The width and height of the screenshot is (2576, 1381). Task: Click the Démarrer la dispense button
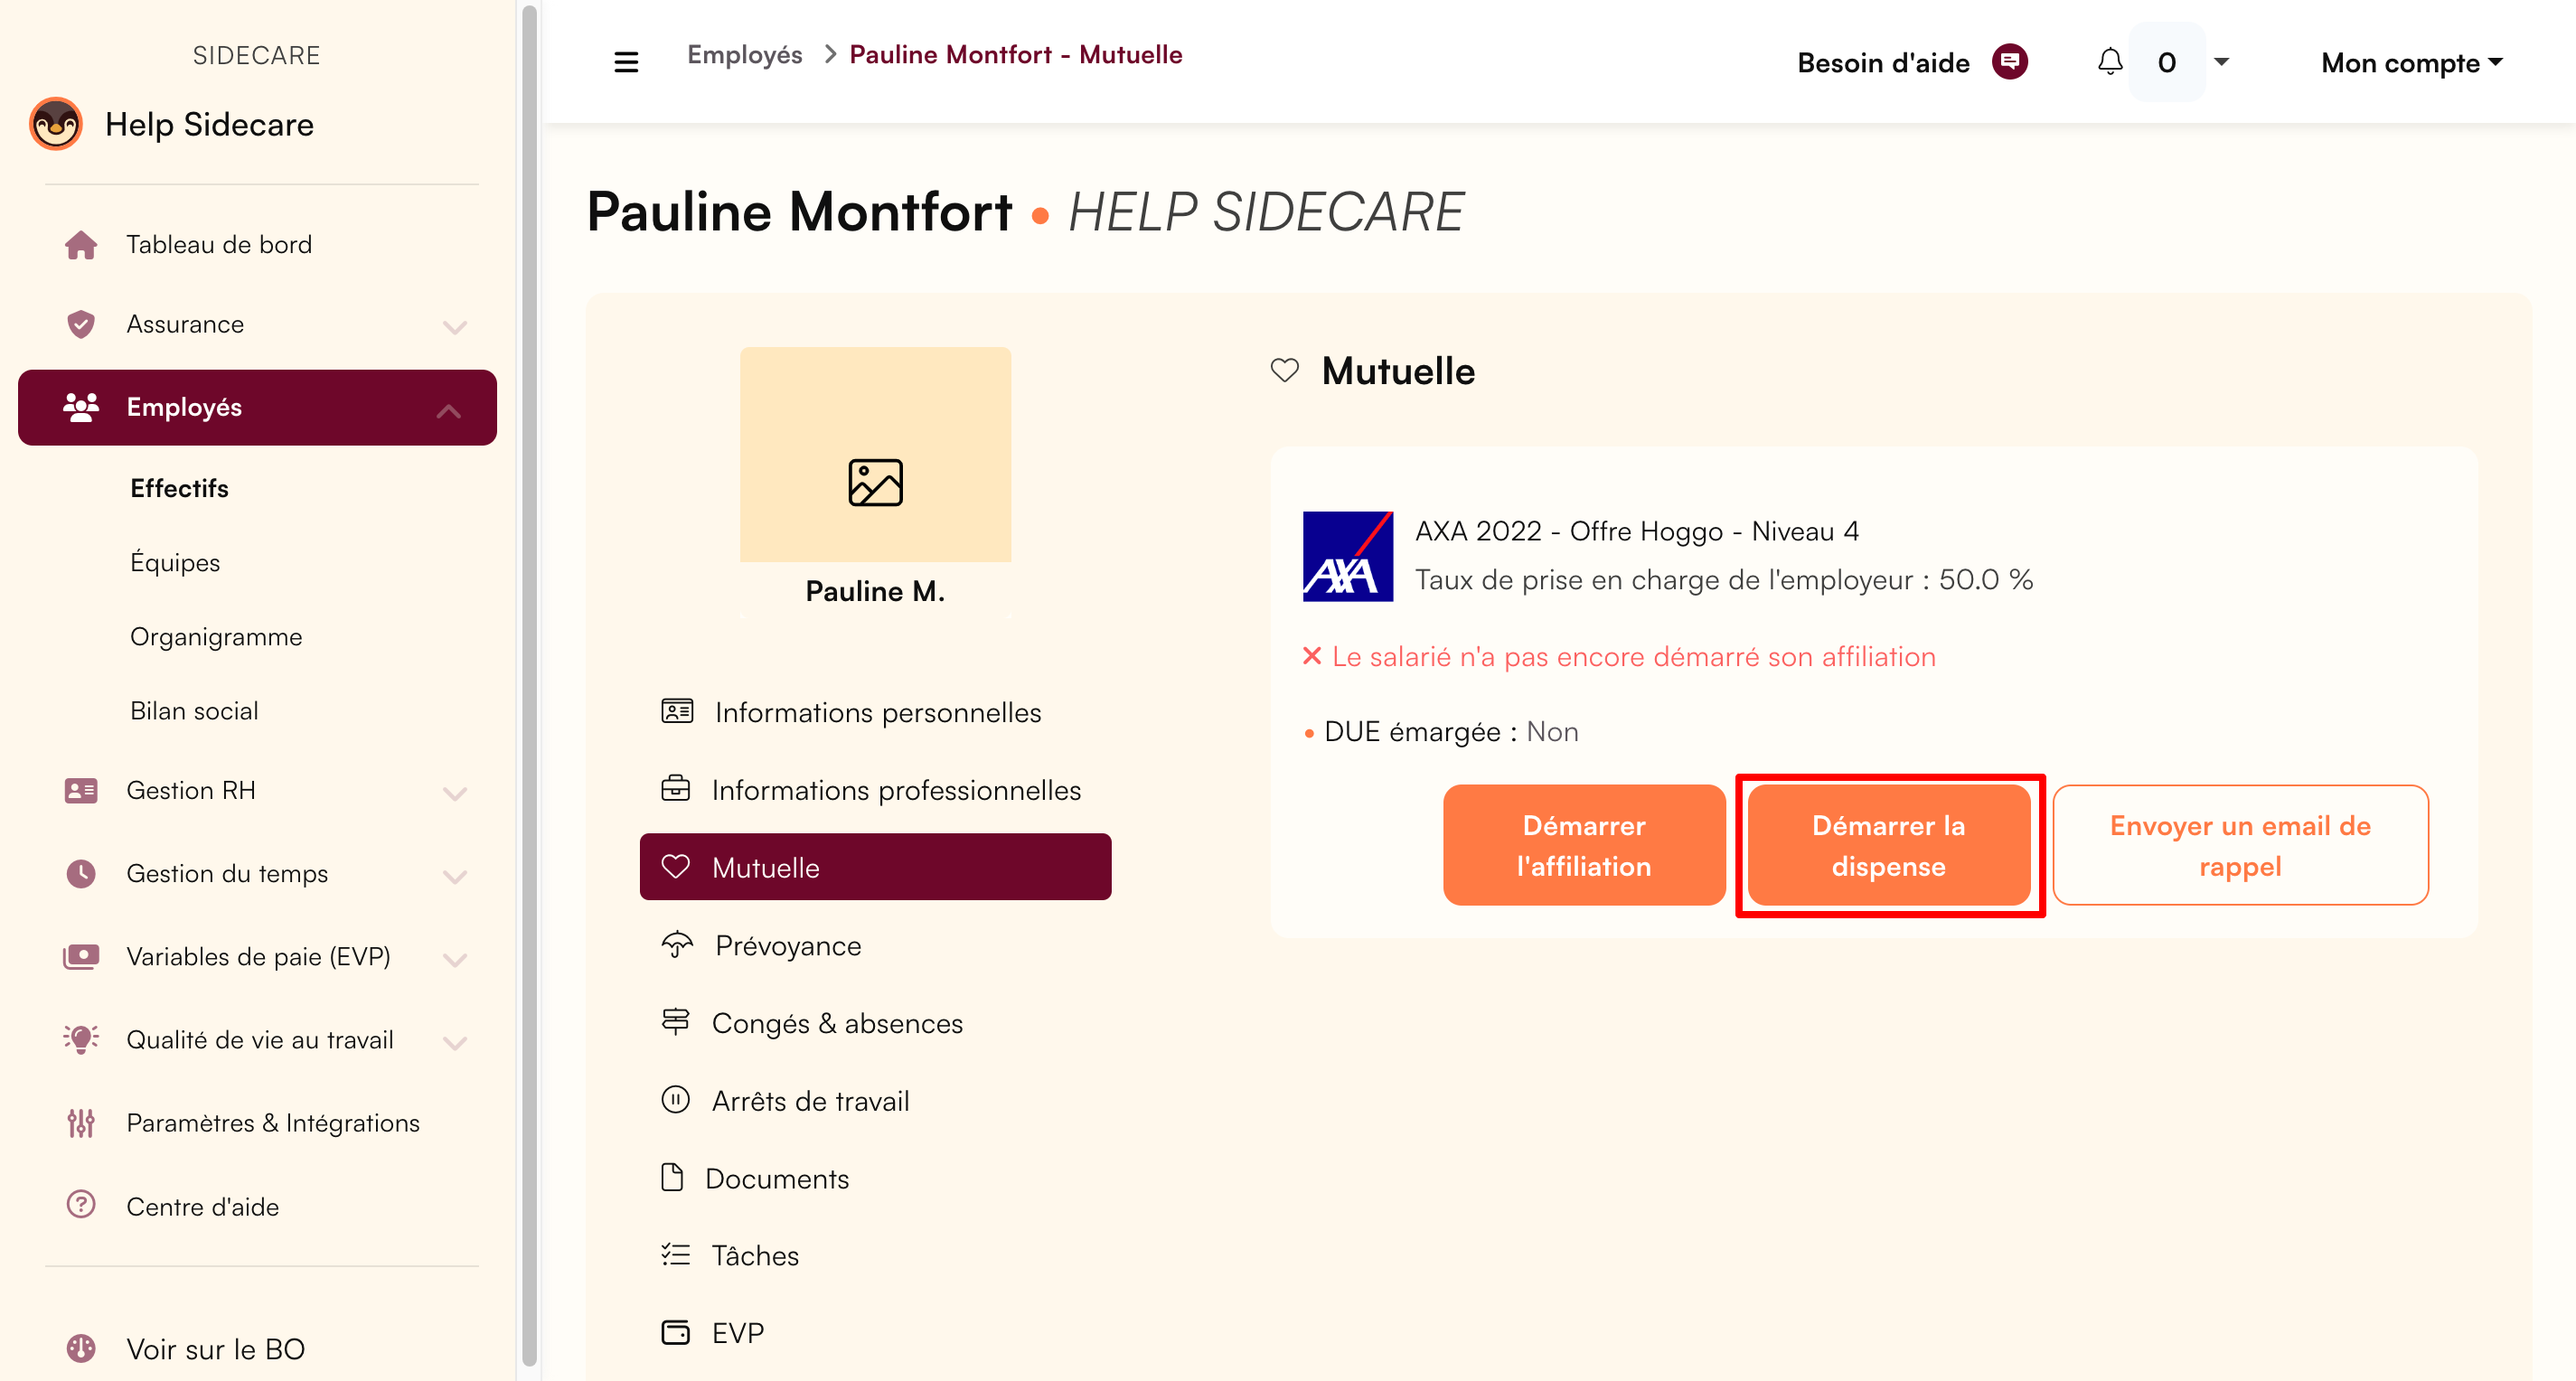1889,845
